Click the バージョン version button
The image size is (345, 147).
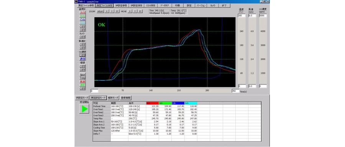pyautogui.click(x=201, y=5)
